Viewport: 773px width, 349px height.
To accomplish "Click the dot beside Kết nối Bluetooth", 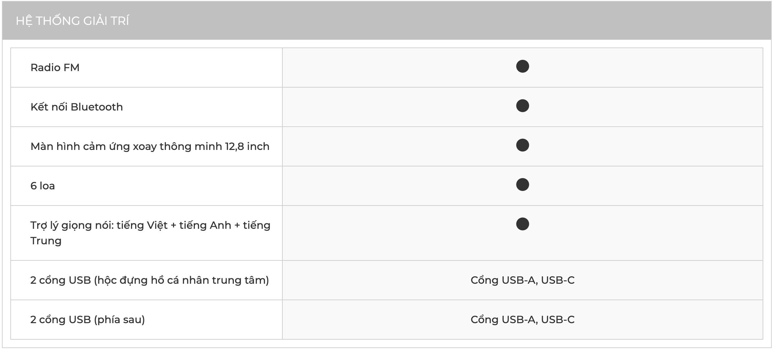I will coord(522,106).
